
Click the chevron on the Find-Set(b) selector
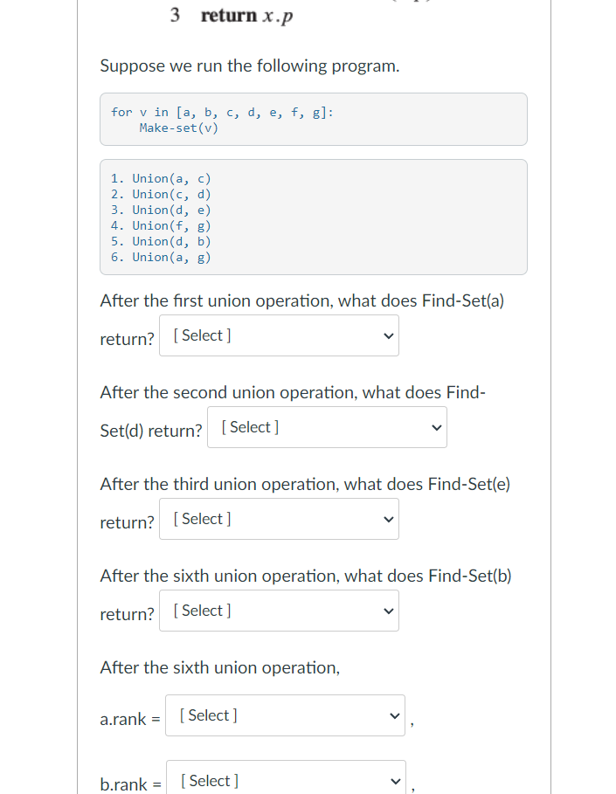pos(387,611)
